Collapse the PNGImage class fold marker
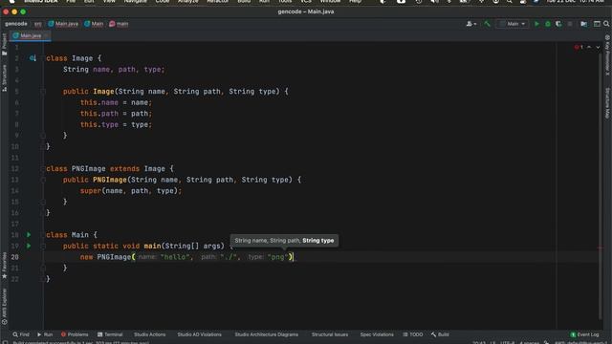This screenshot has height=344, width=612. click(43, 168)
